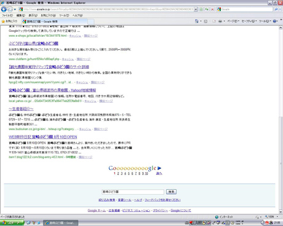Stop loading with the red X button
Image resolution: width=283 pixels, height=226 pixels.
click(x=212, y=9)
